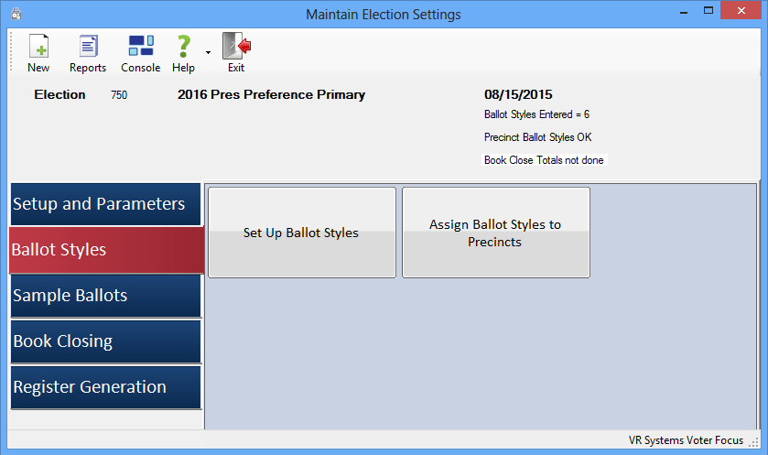Image resolution: width=768 pixels, height=455 pixels.
Task: Select the Ballot Styles tab
Action: [106, 250]
